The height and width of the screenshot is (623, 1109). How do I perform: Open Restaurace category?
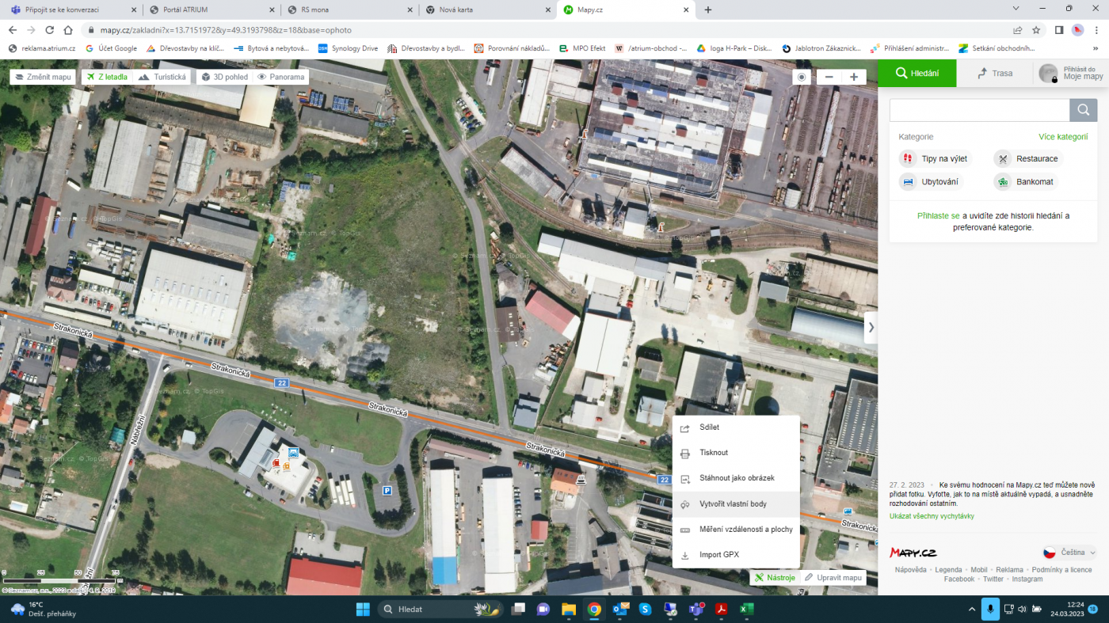1027,158
